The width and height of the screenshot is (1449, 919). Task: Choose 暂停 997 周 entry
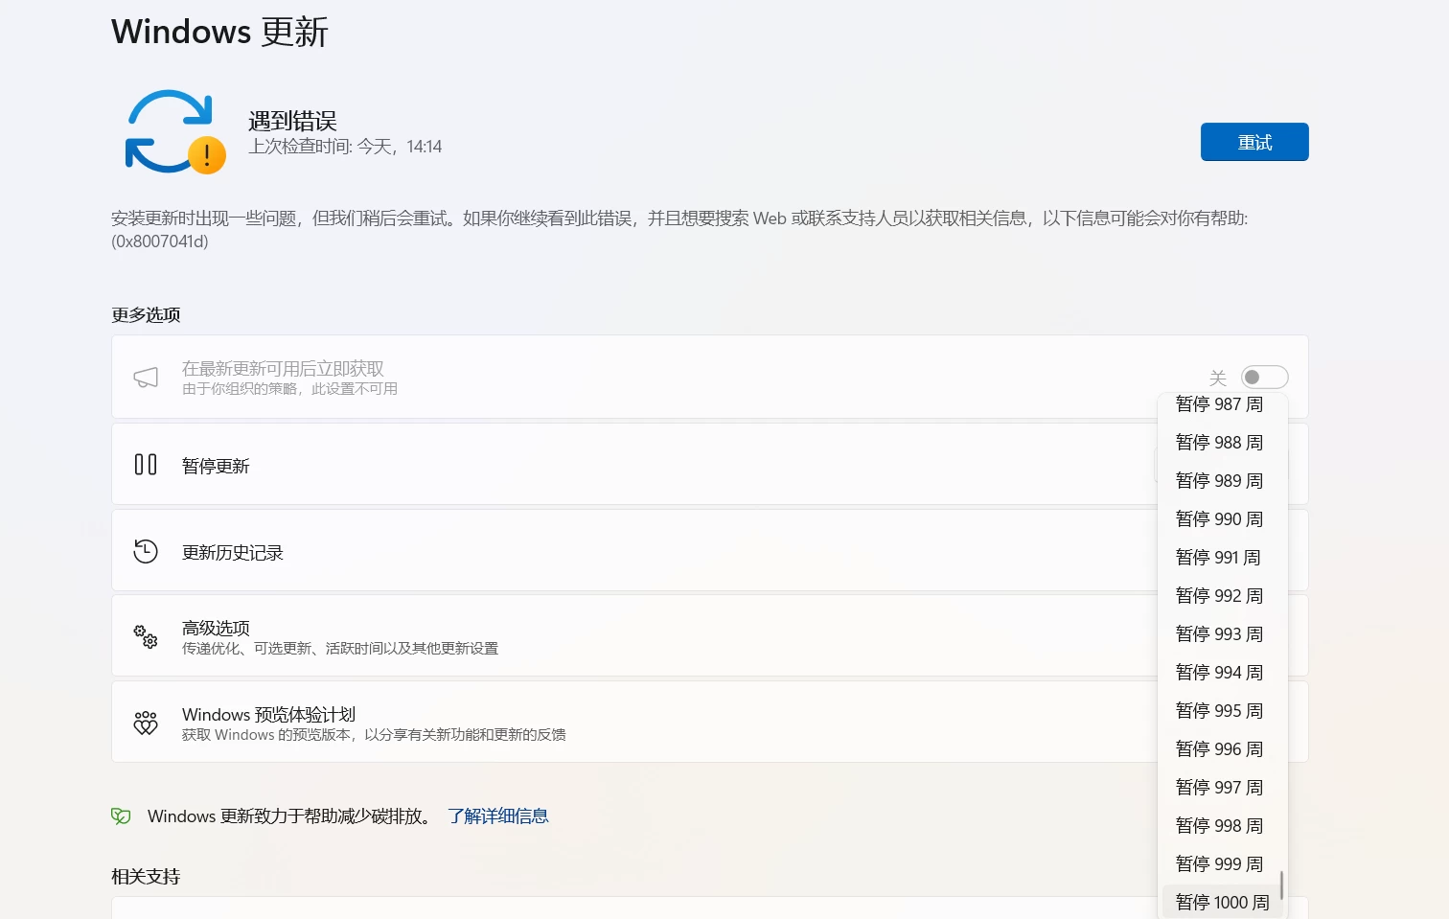click(1219, 788)
